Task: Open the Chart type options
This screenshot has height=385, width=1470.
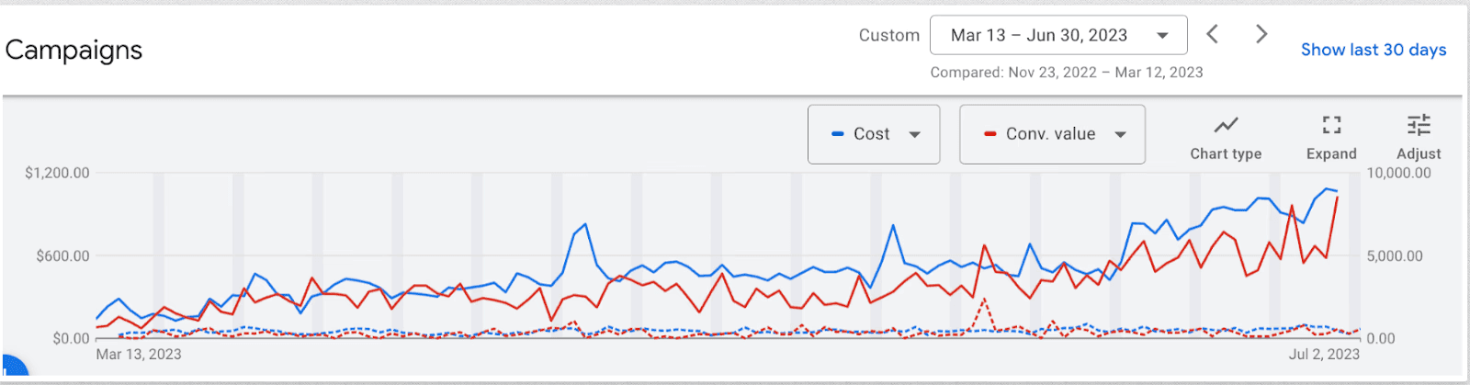Action: pos(1226,136)
